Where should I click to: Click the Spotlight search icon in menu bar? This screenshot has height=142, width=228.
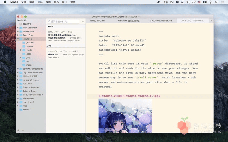[x=217, y=2]
